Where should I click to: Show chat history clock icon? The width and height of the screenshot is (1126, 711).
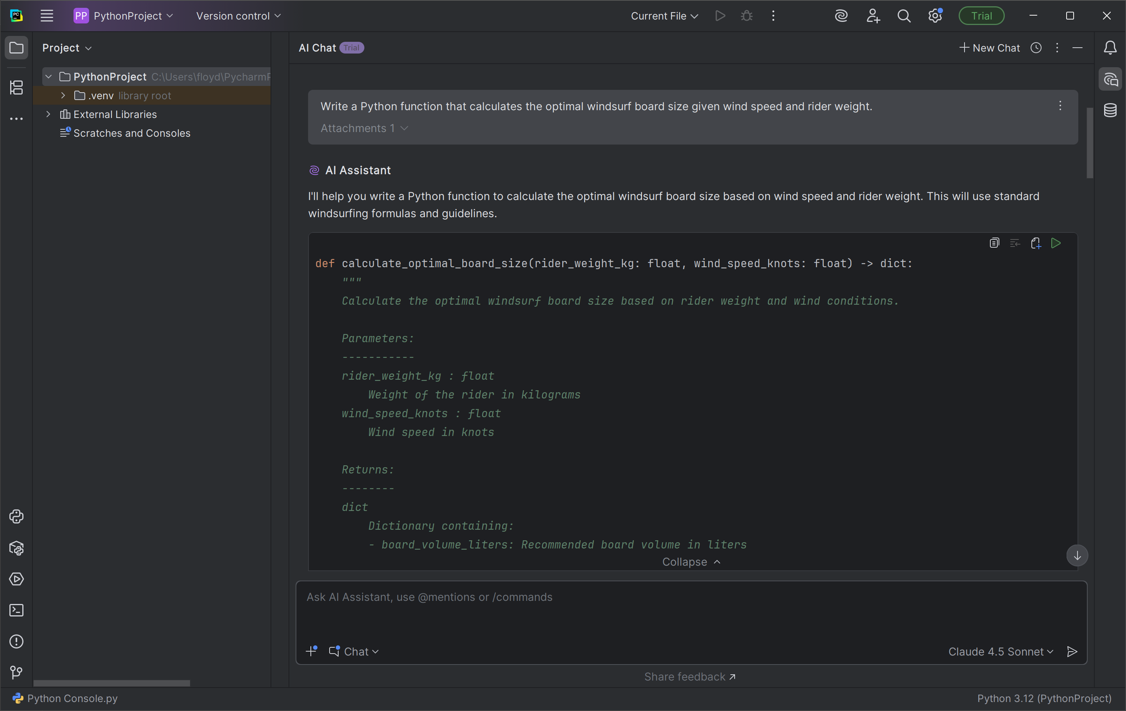tap(1036, 48)
